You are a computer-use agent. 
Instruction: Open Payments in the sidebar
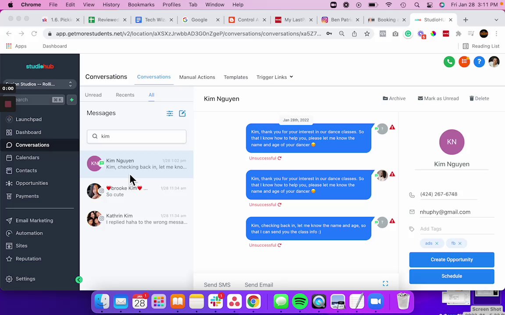pyautogui.click(x=27, y=196)
